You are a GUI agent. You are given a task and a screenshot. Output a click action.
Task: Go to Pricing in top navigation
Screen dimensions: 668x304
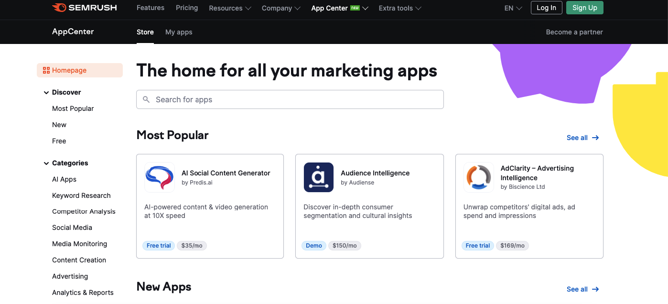(x=187, y=8)
